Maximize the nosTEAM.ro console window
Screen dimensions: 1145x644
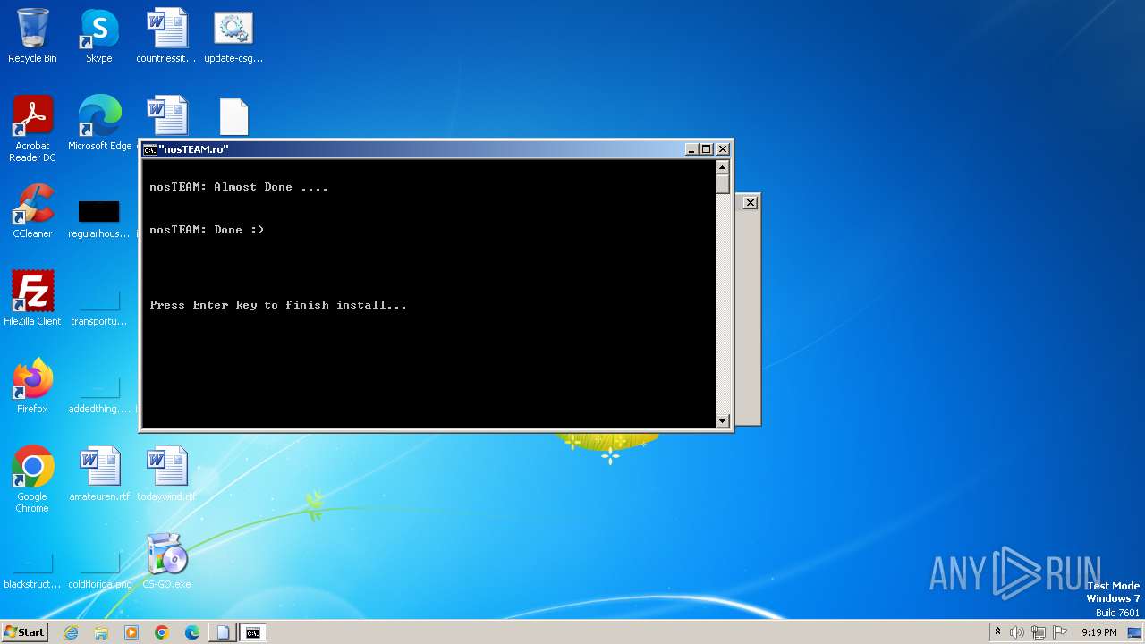[x=707, y=149]
